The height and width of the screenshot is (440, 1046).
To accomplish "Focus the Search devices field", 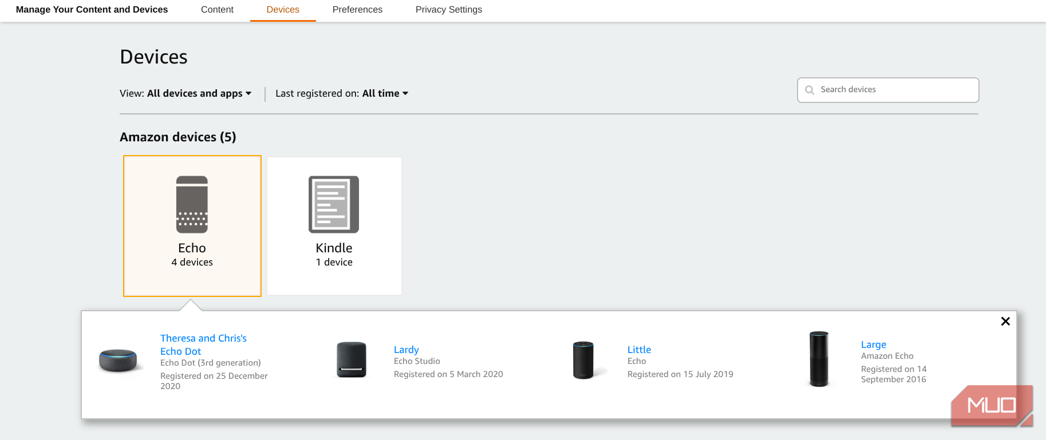I will (888, 90).
